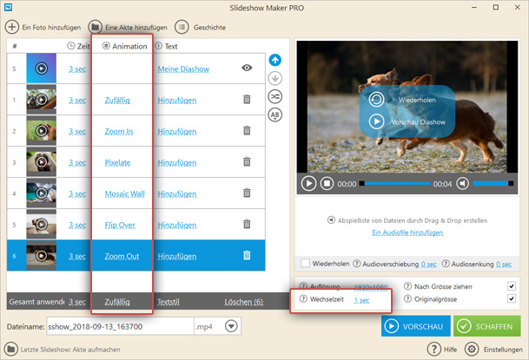This screenshot has width=529, height=360.
Task: Click the Text column header
Action: click(x=166, y=46)
